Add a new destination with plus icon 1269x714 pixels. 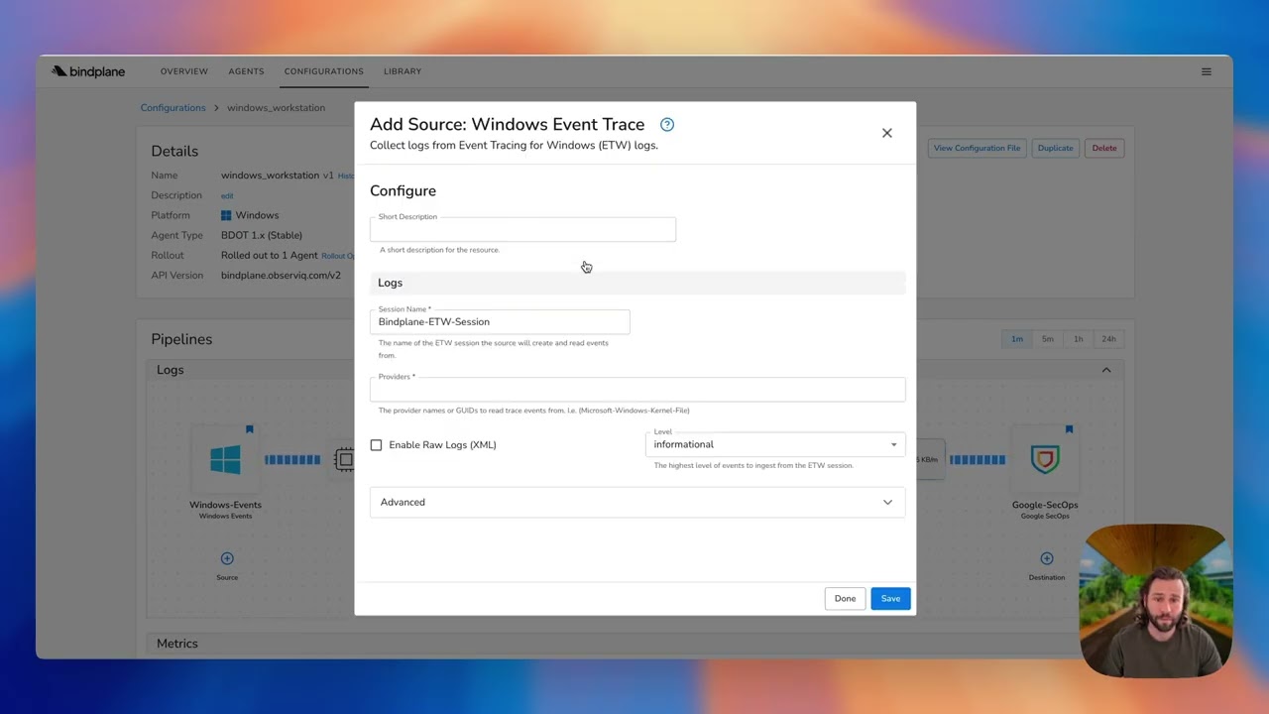point(1046,558)
